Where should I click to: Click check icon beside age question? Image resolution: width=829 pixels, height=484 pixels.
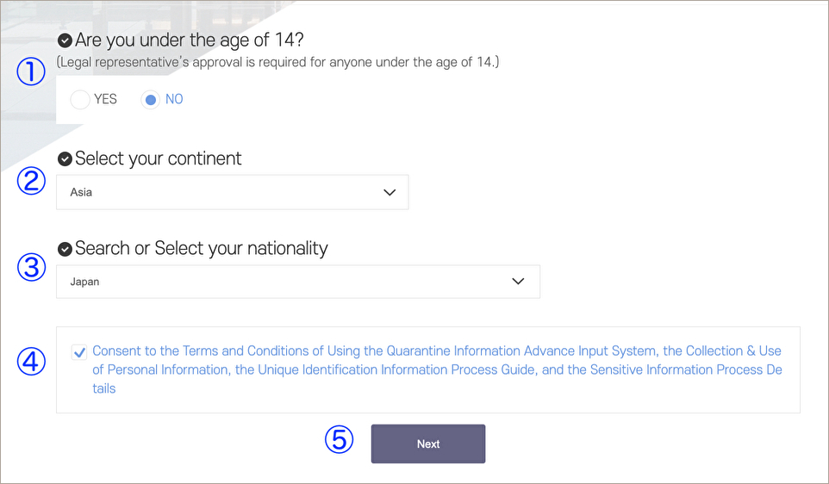[65, 40]
